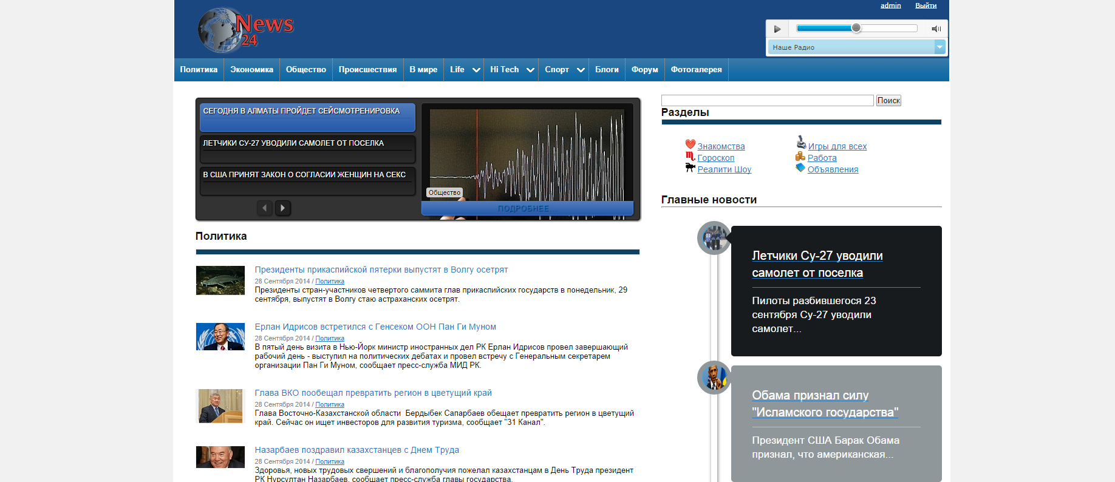Image resolution: width=1115 pixels, height=482 pixels.
Task: Click the camera icon next to Реалити Шоу
Action: (690, 168)
